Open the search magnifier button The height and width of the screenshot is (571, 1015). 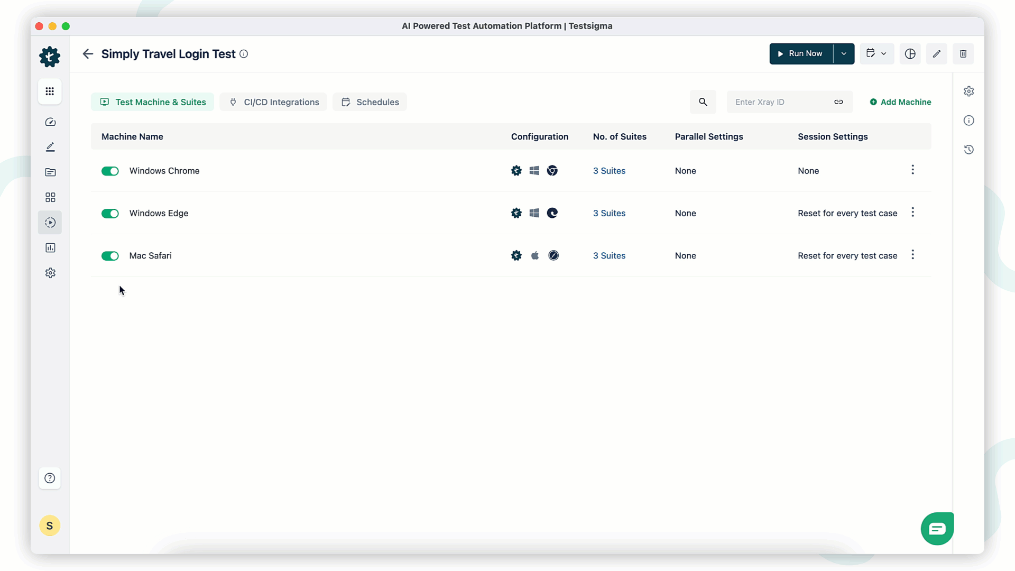click(x=703, y=102)
